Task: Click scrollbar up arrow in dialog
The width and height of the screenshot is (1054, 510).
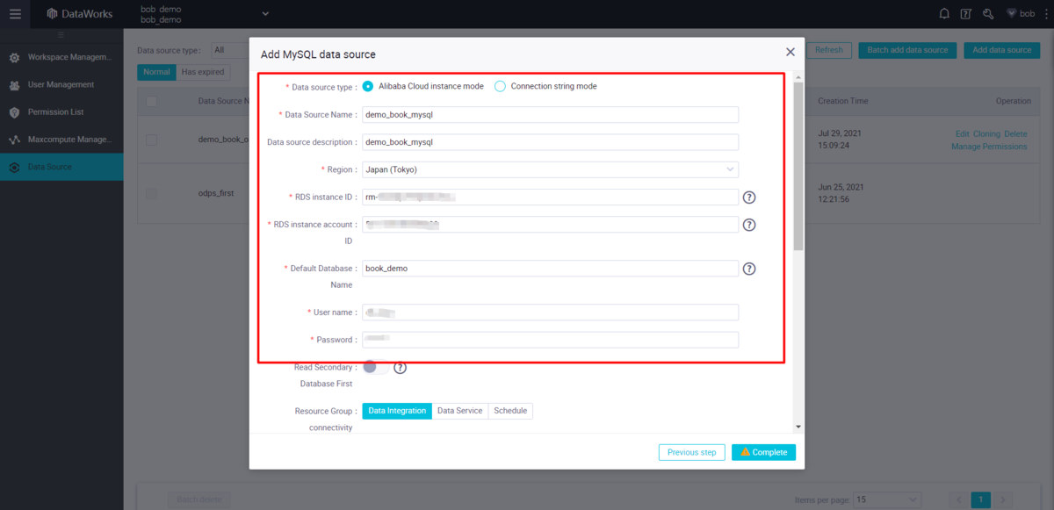Action: coord(798,76)
